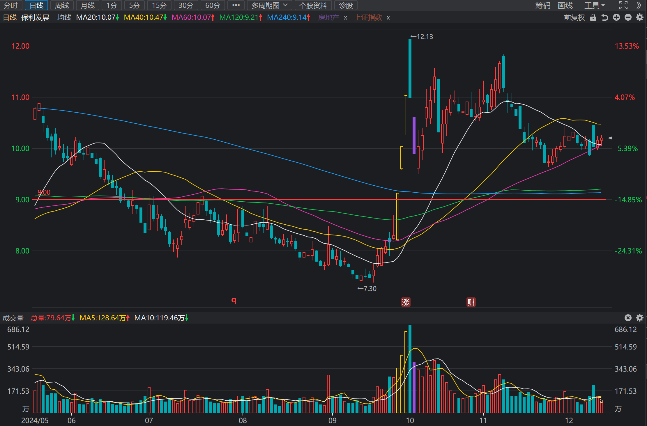This screenshot has width=647, height=426.
Task: Click the 7.30 low price annotation
Action: tap(367, 289)
